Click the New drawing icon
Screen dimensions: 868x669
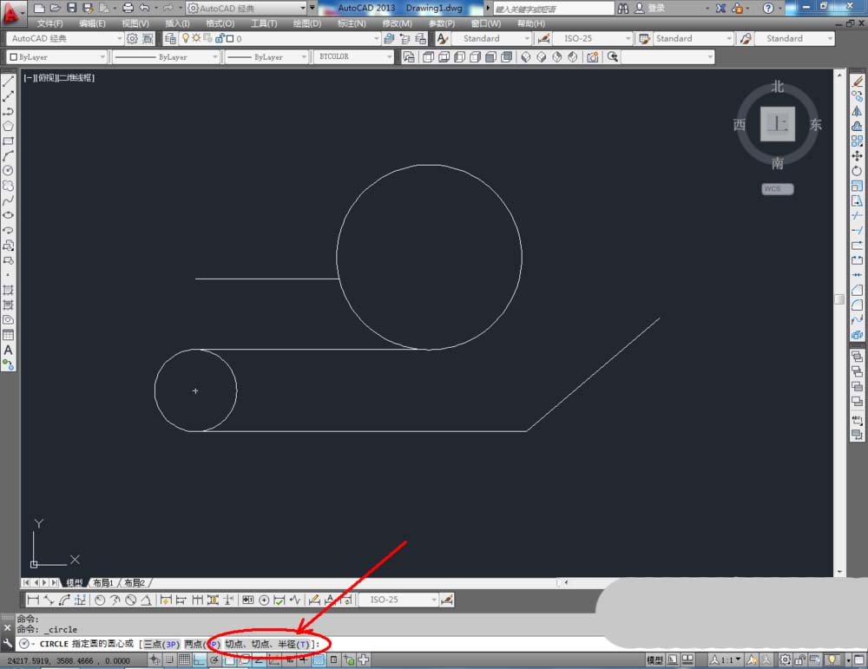point(39,8)
